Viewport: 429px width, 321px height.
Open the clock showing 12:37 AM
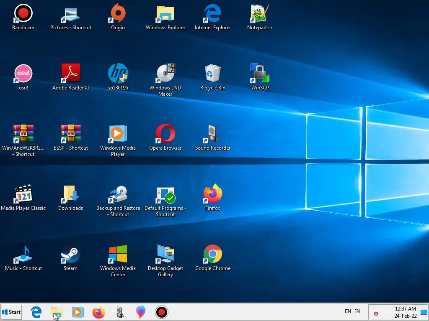[406, 312]
